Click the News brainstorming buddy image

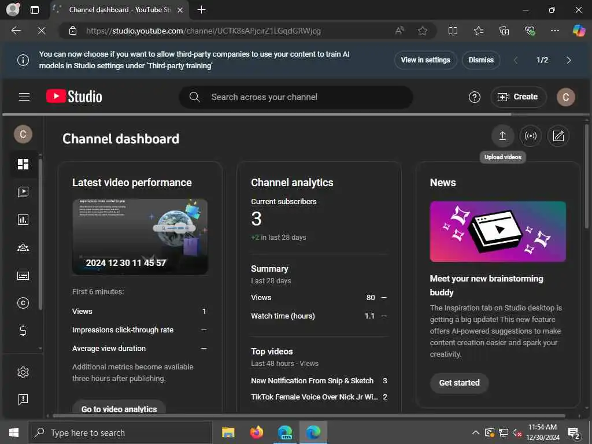point(498,231)
